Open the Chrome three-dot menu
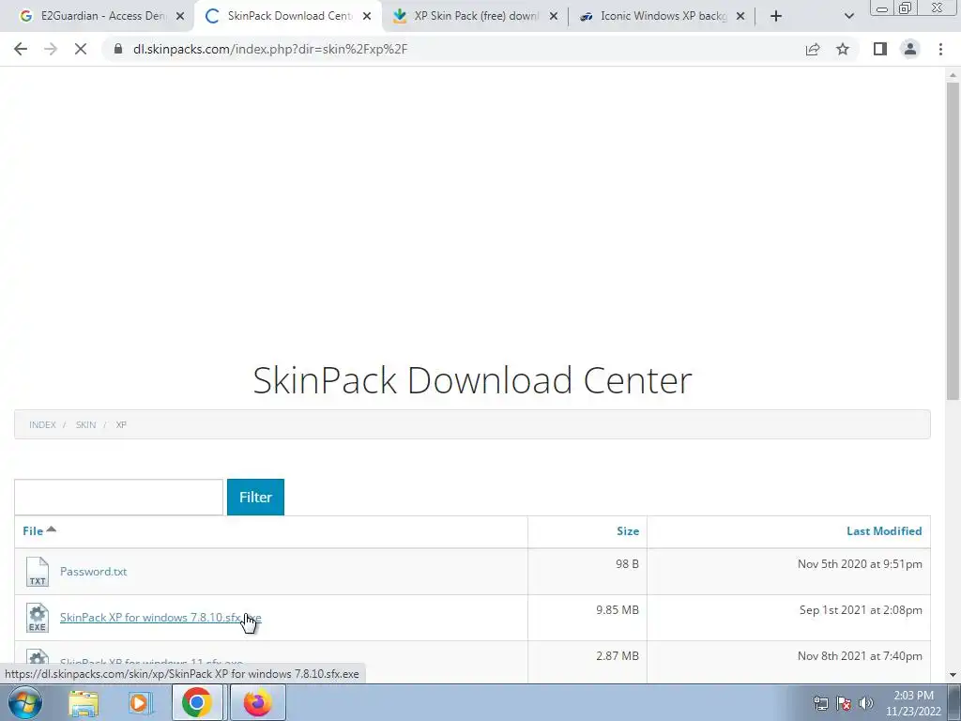961x721 pixels. (940, 49)
